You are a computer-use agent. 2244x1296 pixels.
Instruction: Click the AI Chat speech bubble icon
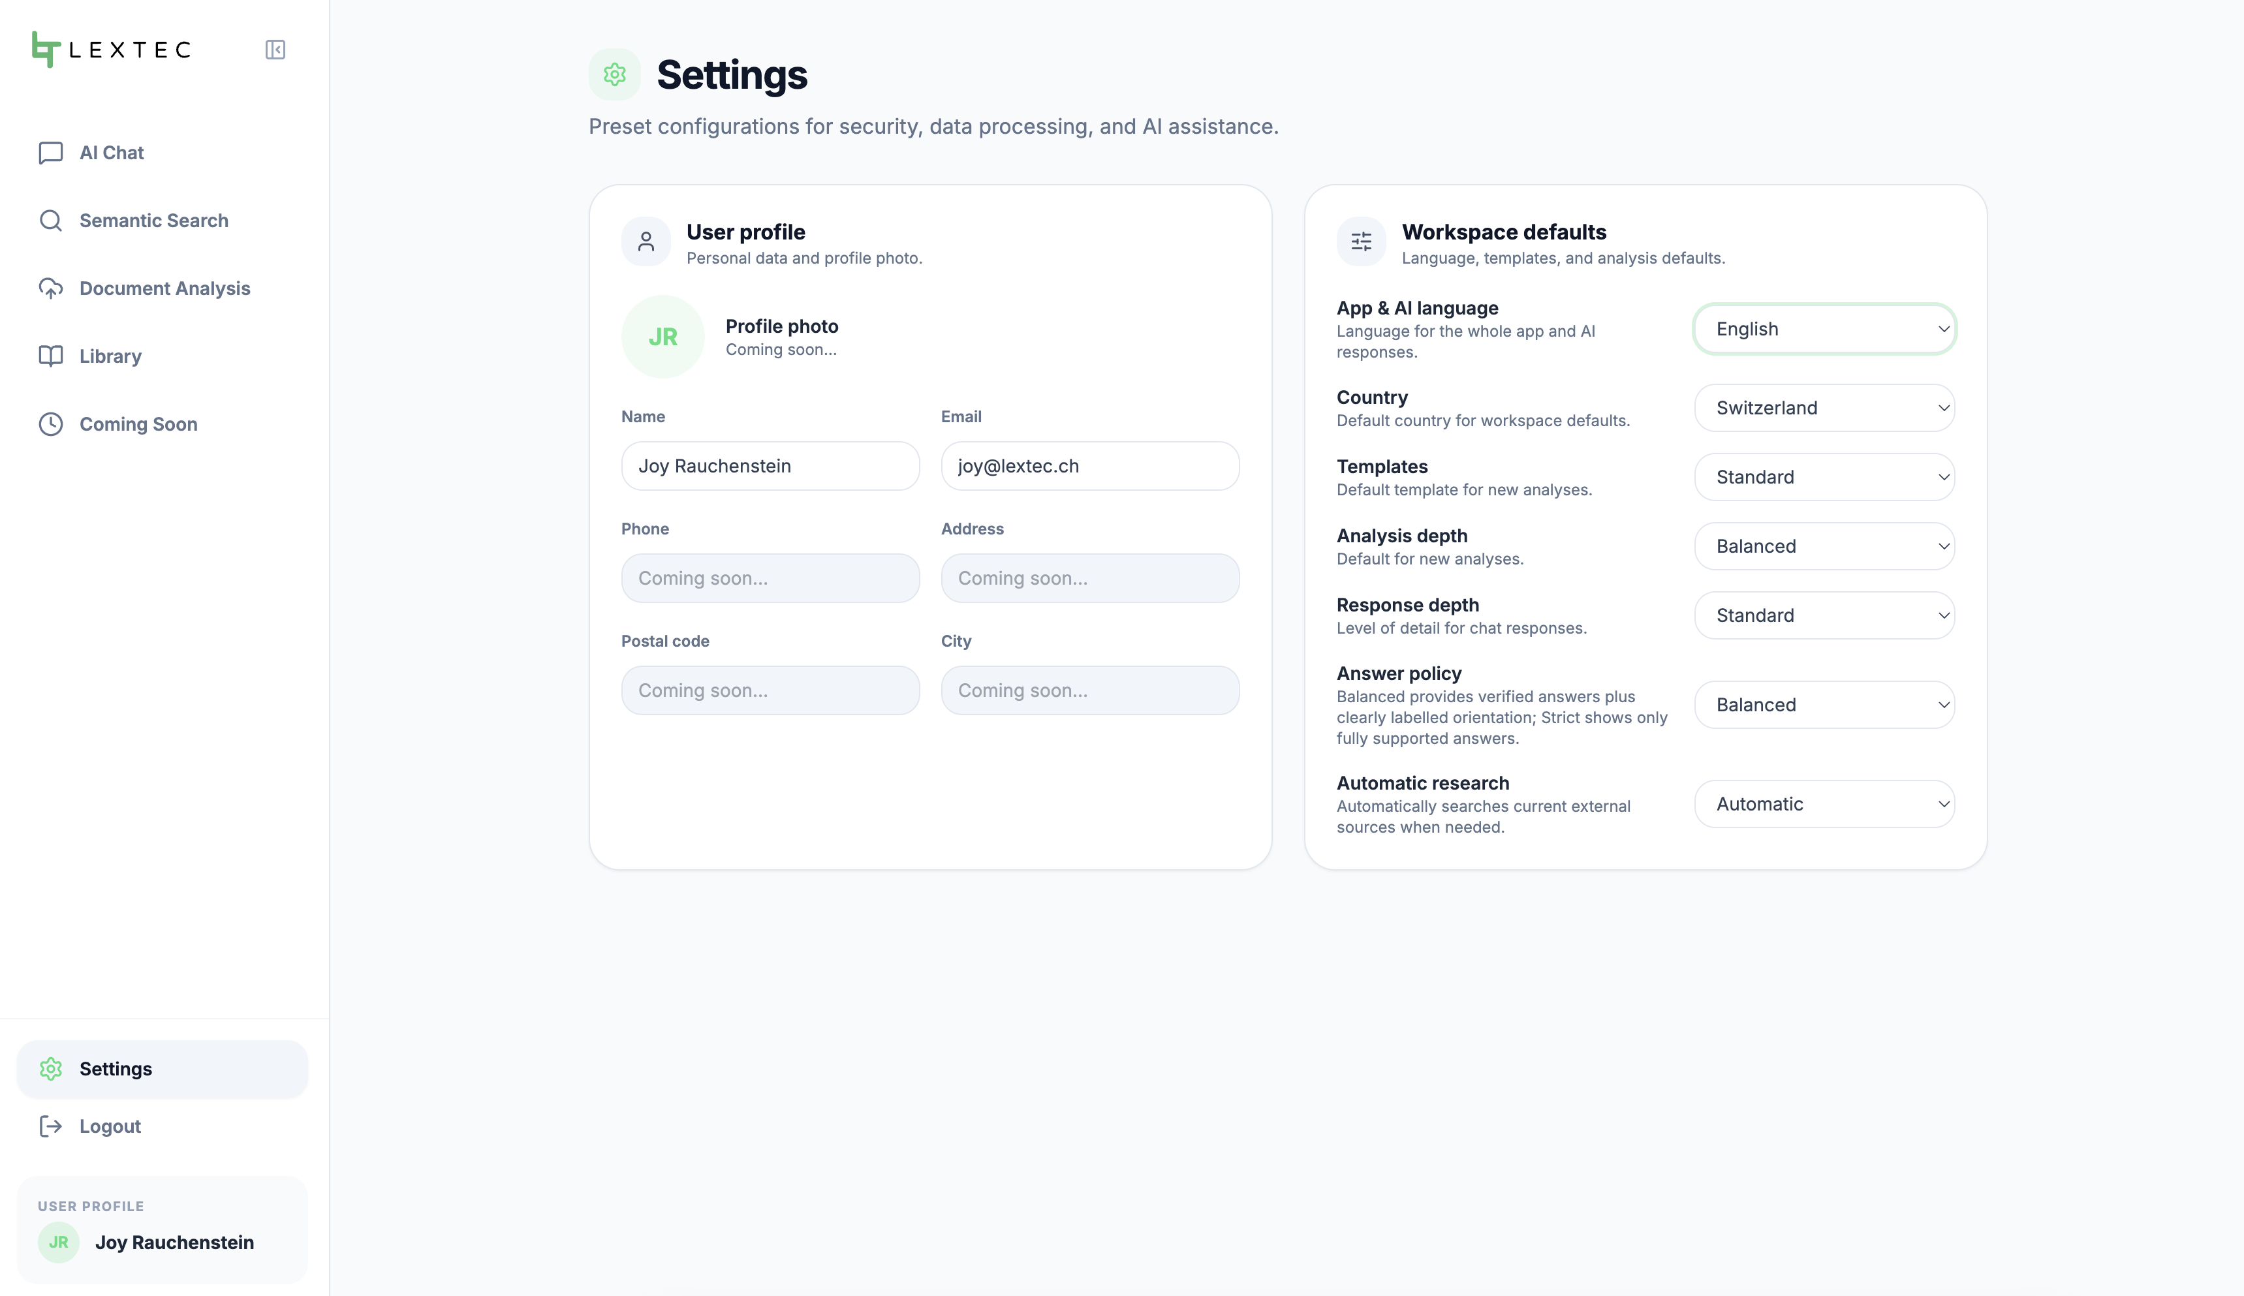click(51, 153)
